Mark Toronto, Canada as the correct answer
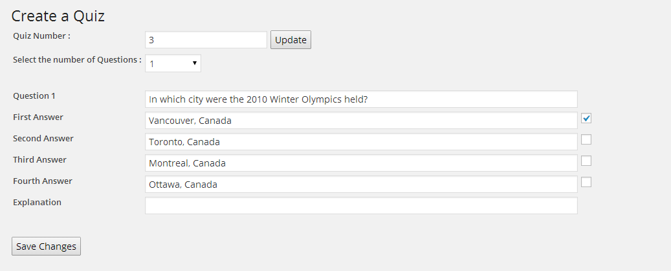Screen dimensions: 671x271 (586, 139)
